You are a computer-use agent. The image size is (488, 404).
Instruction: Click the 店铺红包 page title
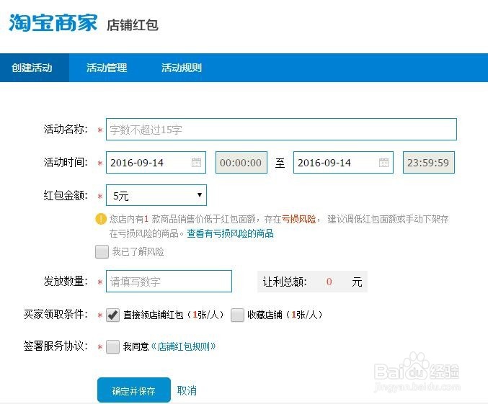133,25
